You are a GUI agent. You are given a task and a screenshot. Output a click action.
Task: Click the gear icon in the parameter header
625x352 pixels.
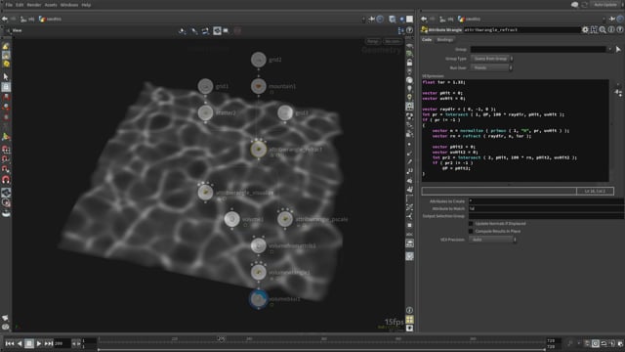(x=585, y=30)
